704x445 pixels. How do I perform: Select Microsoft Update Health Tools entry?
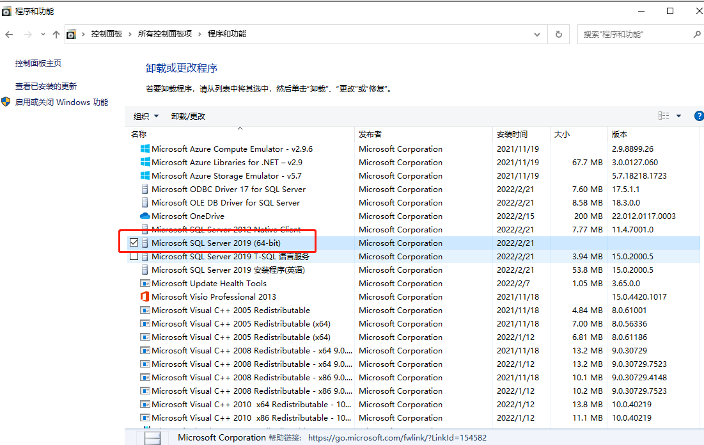coord(209,283)
